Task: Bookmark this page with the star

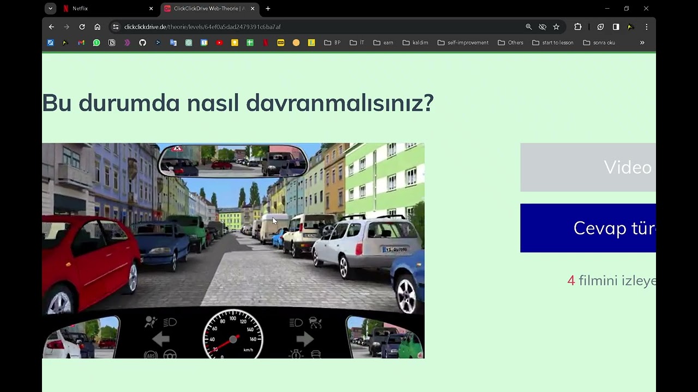Action: 556,27
